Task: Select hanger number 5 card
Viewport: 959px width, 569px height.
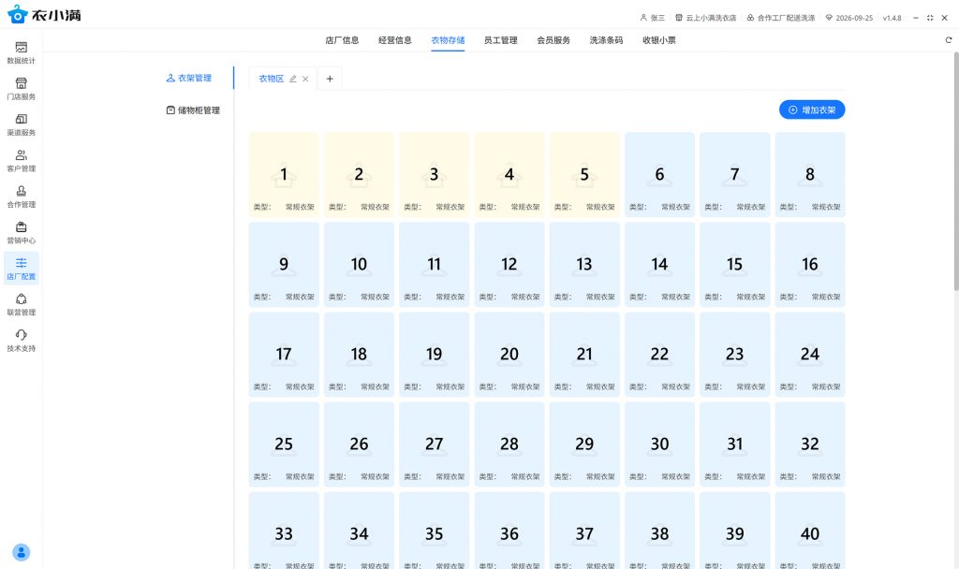Action: 584,175
